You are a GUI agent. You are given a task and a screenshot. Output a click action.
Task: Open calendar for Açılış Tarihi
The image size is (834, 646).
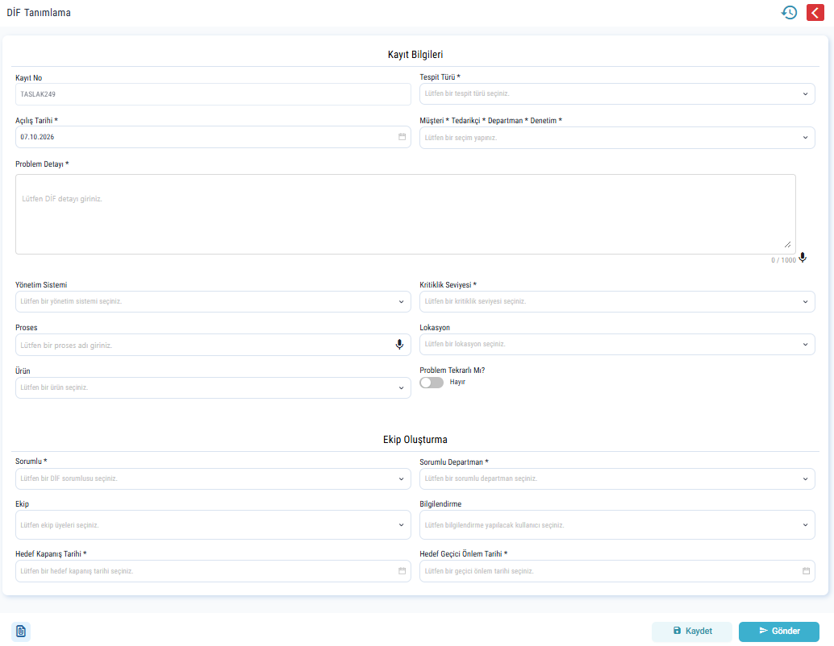point(402,137)
